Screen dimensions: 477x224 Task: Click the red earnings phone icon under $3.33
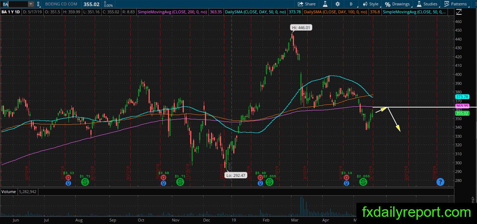(68, 177)
